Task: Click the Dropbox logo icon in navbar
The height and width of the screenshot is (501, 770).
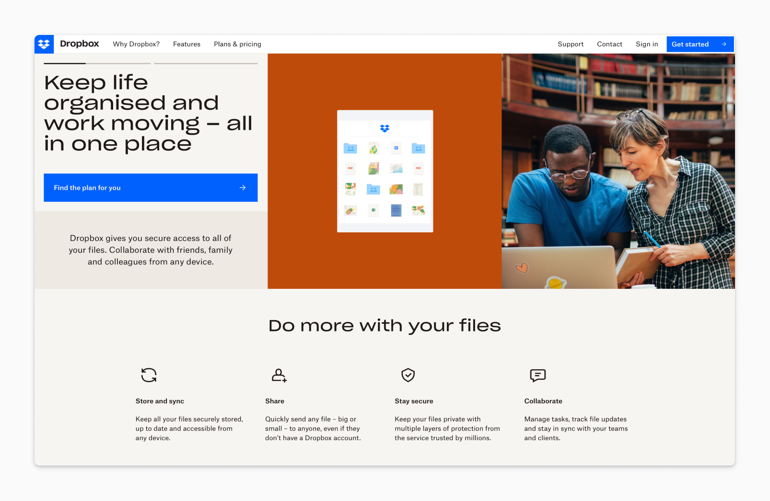Action: (x=44, y=44)
